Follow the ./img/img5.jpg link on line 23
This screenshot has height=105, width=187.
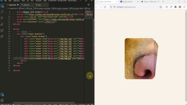click(x=65, y=49)
